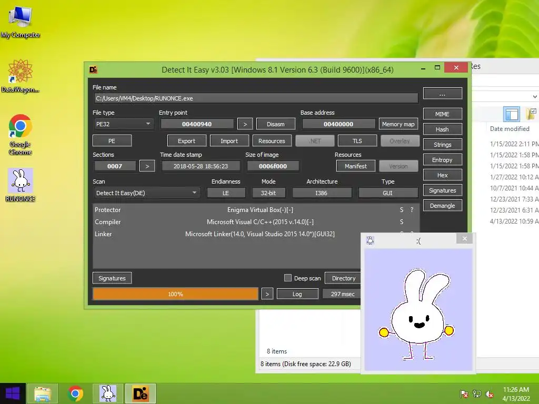Viewport: 539px width, 404px height.
Task: Select RUNONCE bunny desktop icon
Action: (x=21, y=185)
